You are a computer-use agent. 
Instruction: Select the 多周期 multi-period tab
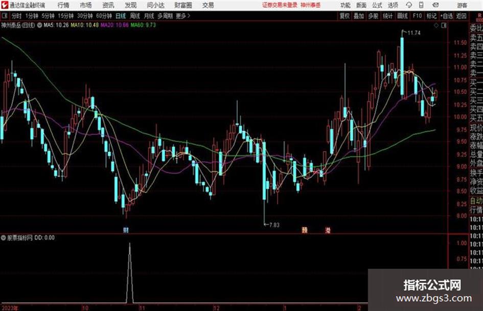(165, 16)
